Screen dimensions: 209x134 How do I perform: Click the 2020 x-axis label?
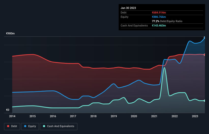(x=134, y=116)
